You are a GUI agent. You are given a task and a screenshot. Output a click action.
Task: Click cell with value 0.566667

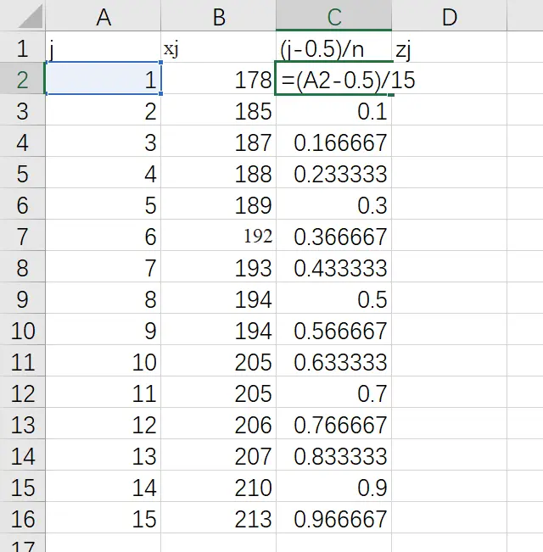pyautogui.click(x=333, y=329)
